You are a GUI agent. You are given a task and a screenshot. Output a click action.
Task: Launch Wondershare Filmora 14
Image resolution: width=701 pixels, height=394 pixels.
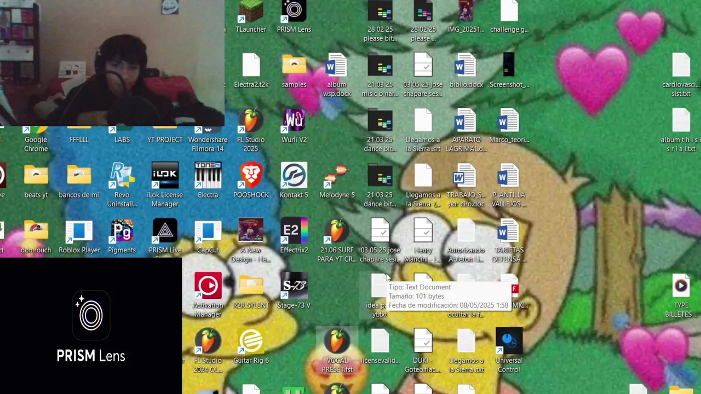click(208, 140)
